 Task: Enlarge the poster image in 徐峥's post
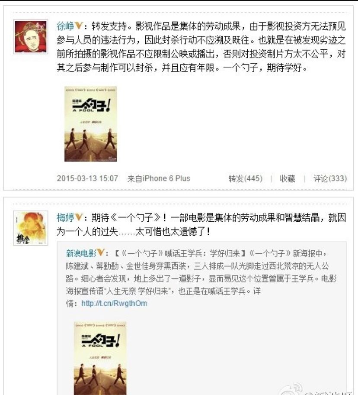(91, 124)
